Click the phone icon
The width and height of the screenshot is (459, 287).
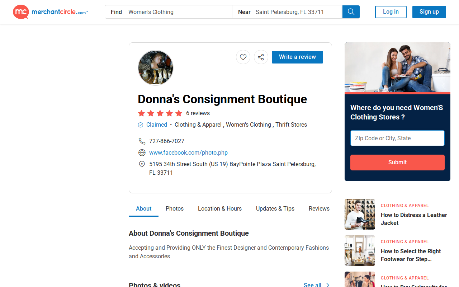click(142, 141)
